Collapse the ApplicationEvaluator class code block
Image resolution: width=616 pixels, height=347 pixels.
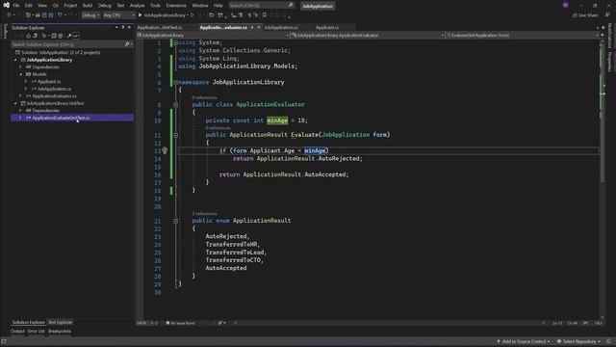(x=175, y=105)
